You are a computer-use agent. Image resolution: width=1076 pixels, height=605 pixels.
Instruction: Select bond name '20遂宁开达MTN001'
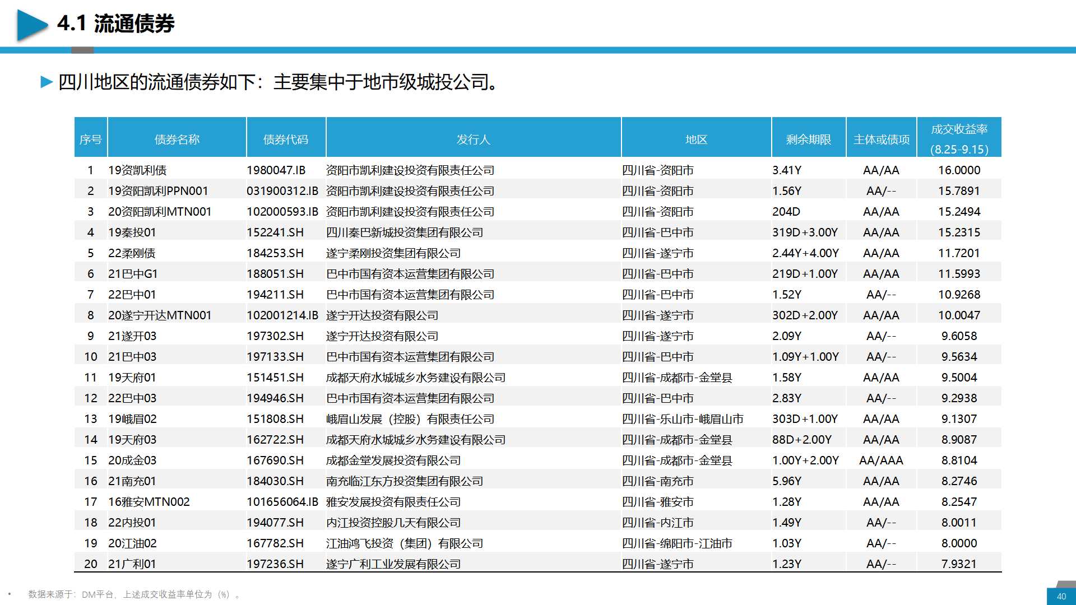click(x=160, y=315)
